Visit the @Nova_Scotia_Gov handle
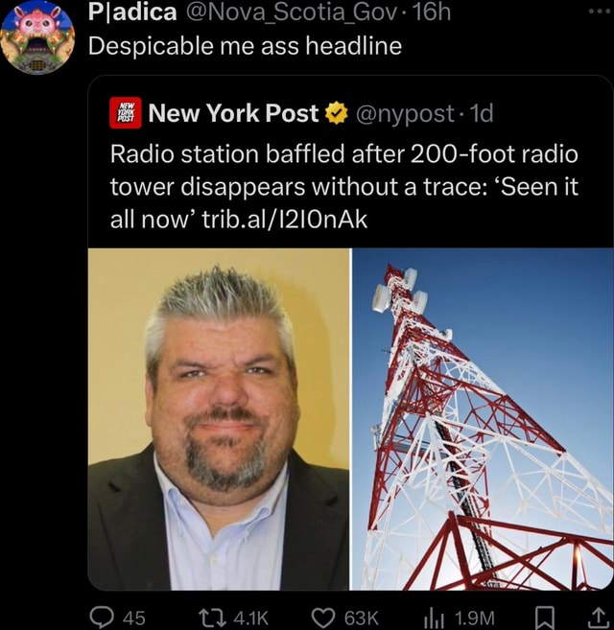Viewport: 614px width, 630px height. [291, 12]
